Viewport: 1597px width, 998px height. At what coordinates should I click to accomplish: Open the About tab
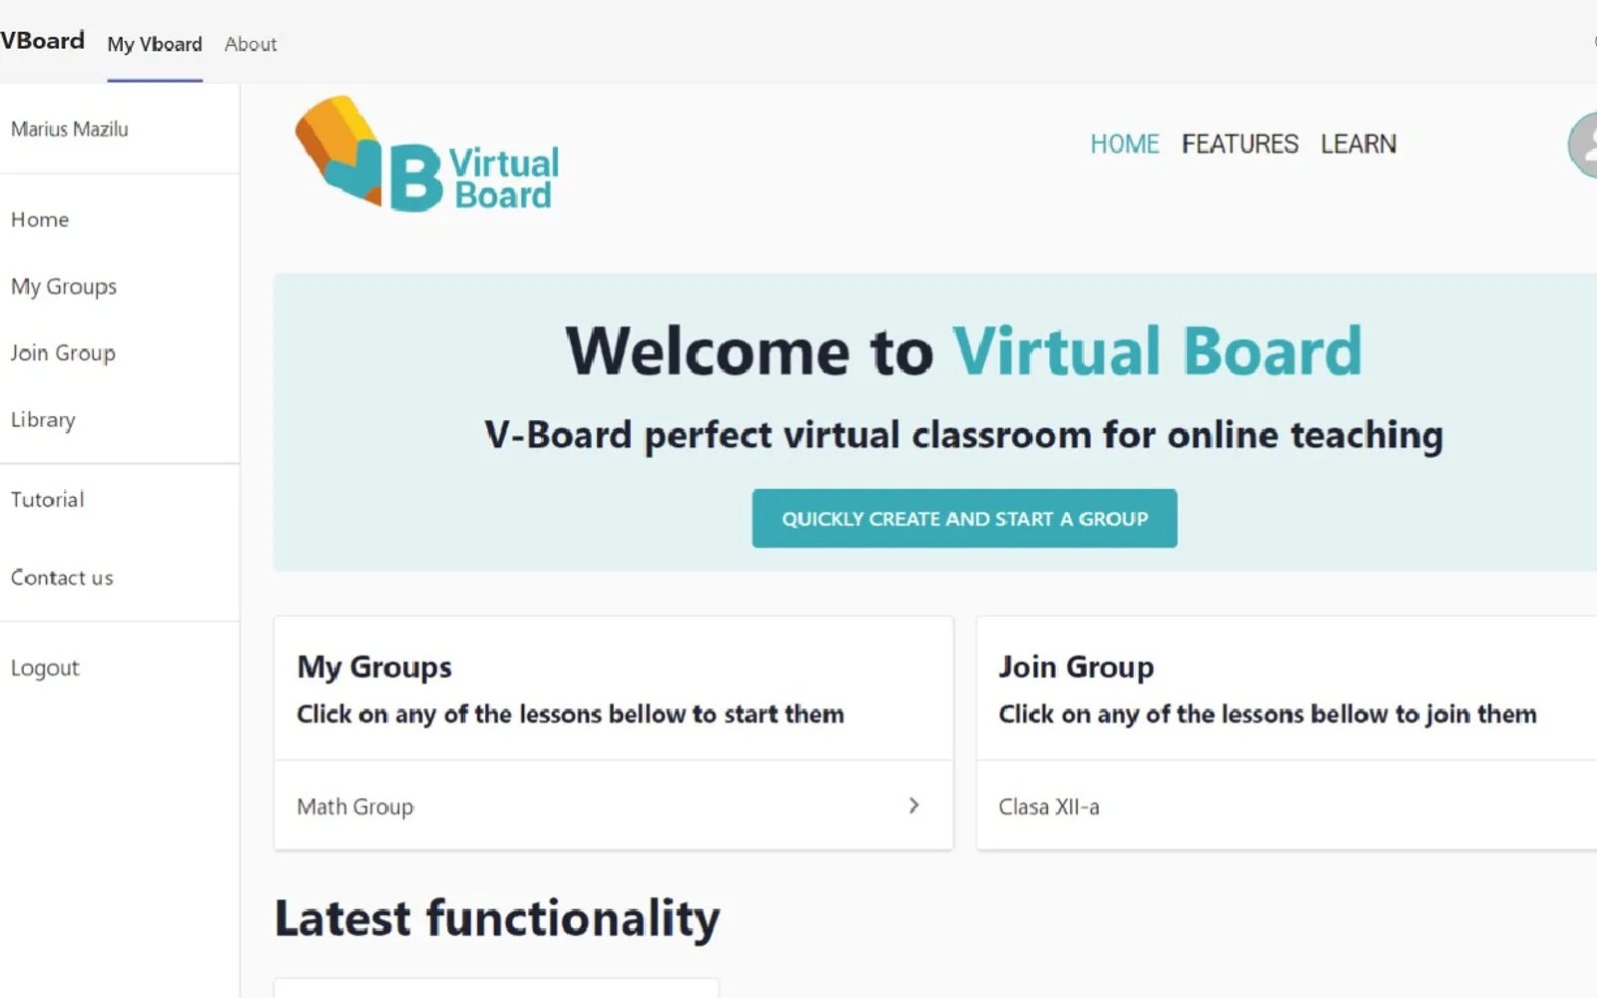251,44
